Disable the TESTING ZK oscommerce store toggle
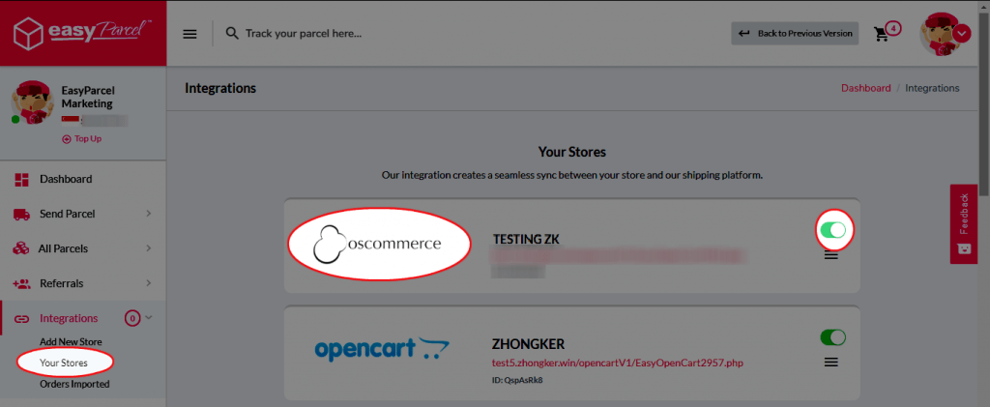The image size is (990, 407). (x=833, y=230)
